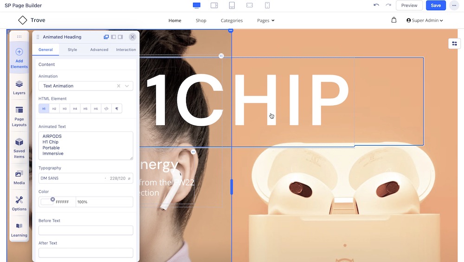This screenshot has height=262, width=464.
Task: Expand the Pages menu in navigation
Action: point(266,20)
